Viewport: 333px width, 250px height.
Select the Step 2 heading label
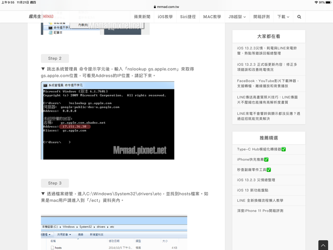pyautogui.click(x=55, y=58)
